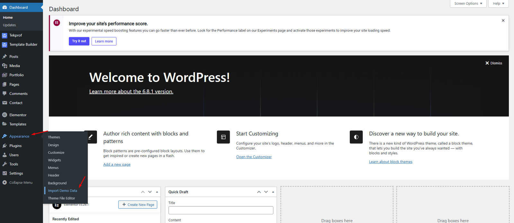Go to Posts via its pin icon
This screenshot has height=223, width=514.
pos(4,57)
